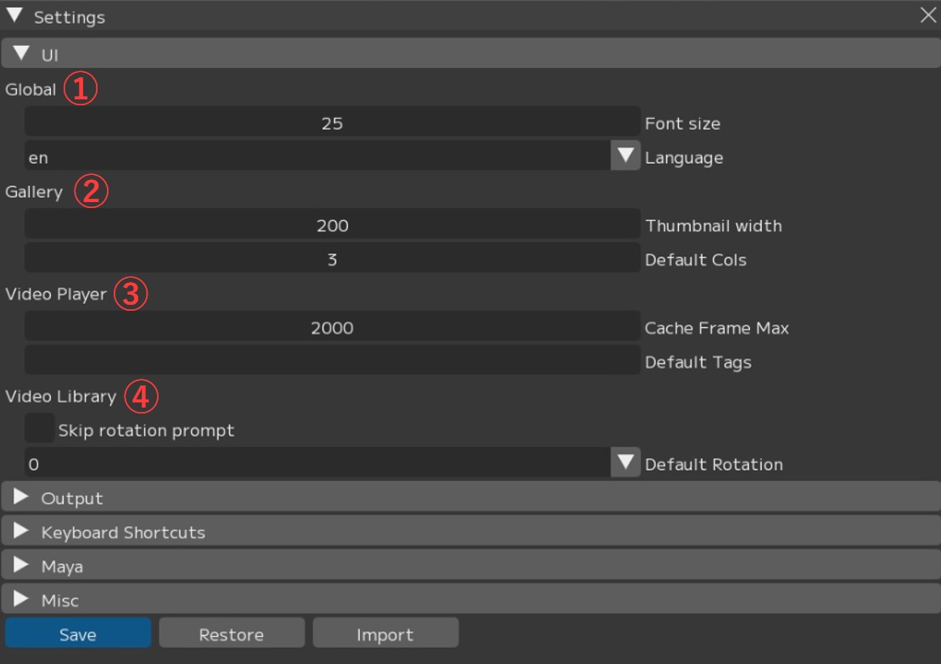Click the Import button
The width and height of the screenshot is (941, 664).
[385, 634]
